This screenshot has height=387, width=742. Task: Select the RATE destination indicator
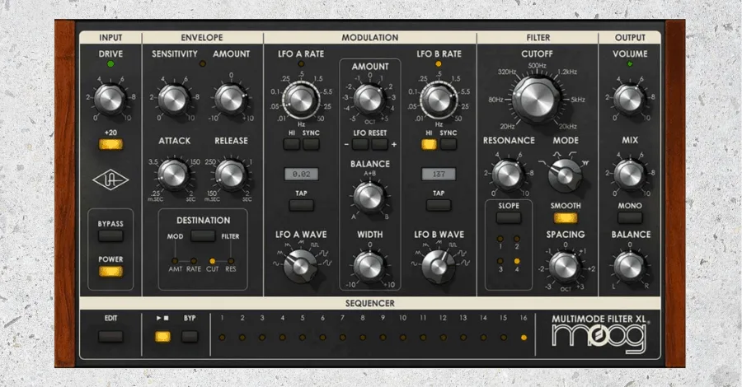click(x=194, y=261)
